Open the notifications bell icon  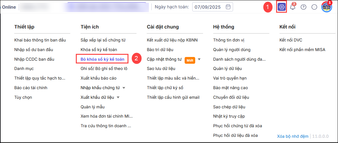pos(293,7)
